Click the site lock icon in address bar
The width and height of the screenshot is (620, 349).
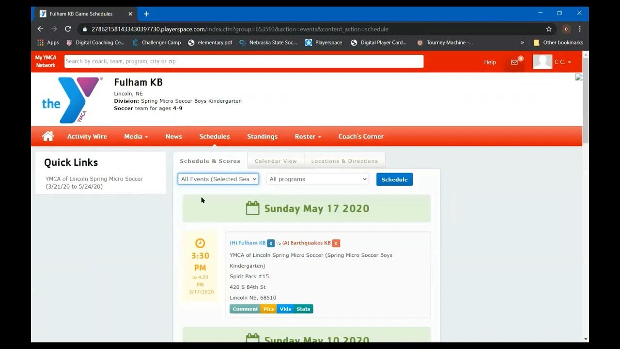(84, 29)
